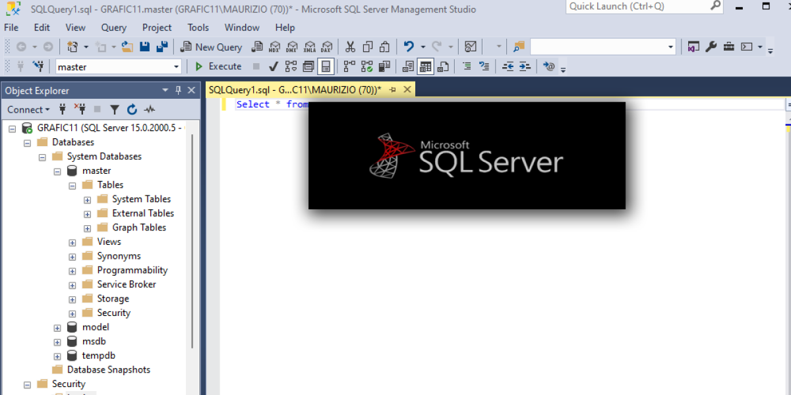Click the Execute button
791x395 pixels.
[x=218, y=66]
